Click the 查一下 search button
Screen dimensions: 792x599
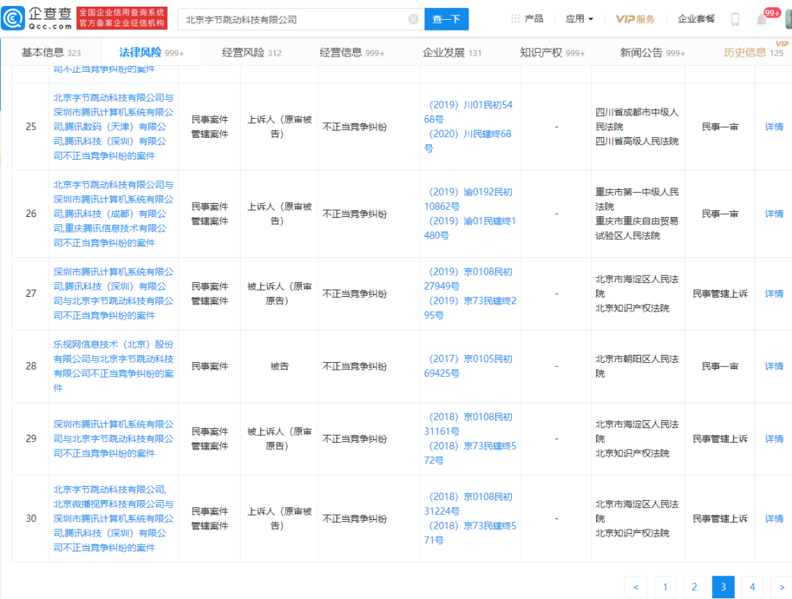[x=446, y=19]
